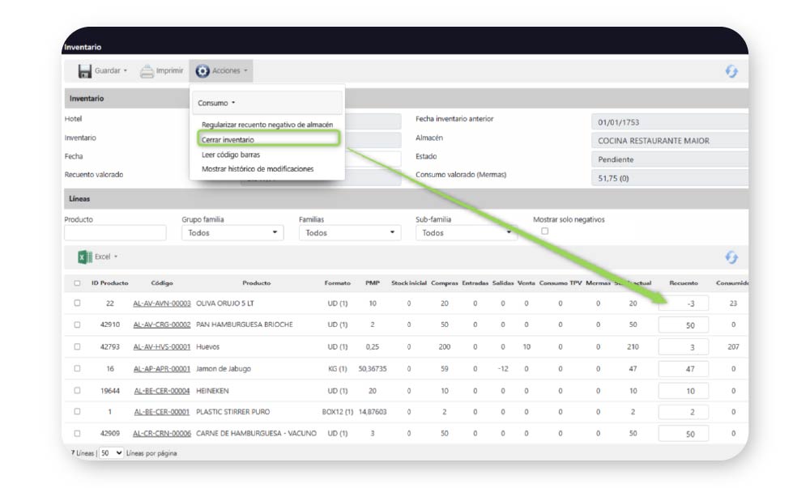The width and height of the screenshot is (810, 488).
Task: Select Mostrar histórico de modificaciones
Action: [x=257, y=169]
